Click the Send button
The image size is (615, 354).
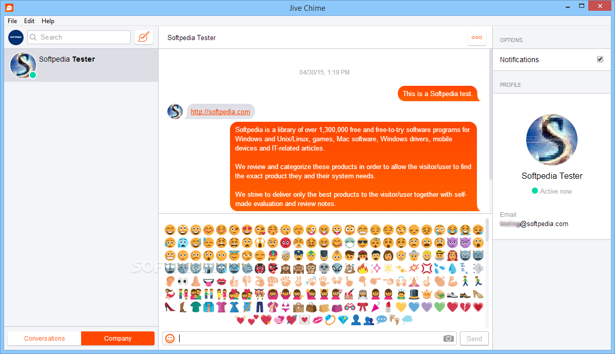click(x=474, y=338)
